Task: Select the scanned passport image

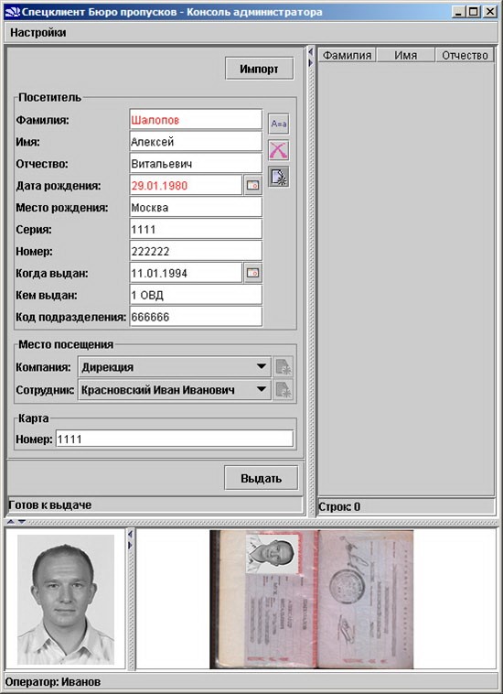Action: [312, 600]
